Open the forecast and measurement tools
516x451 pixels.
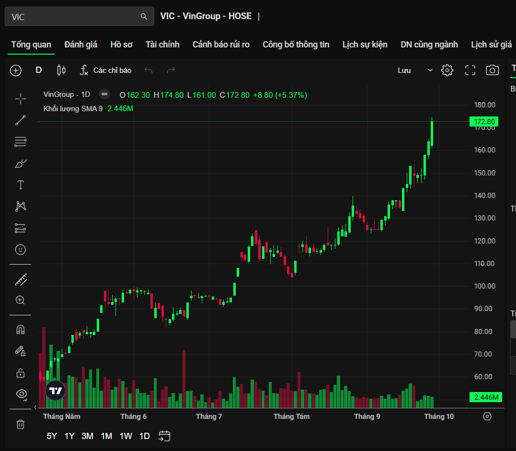tap(21, 228)
